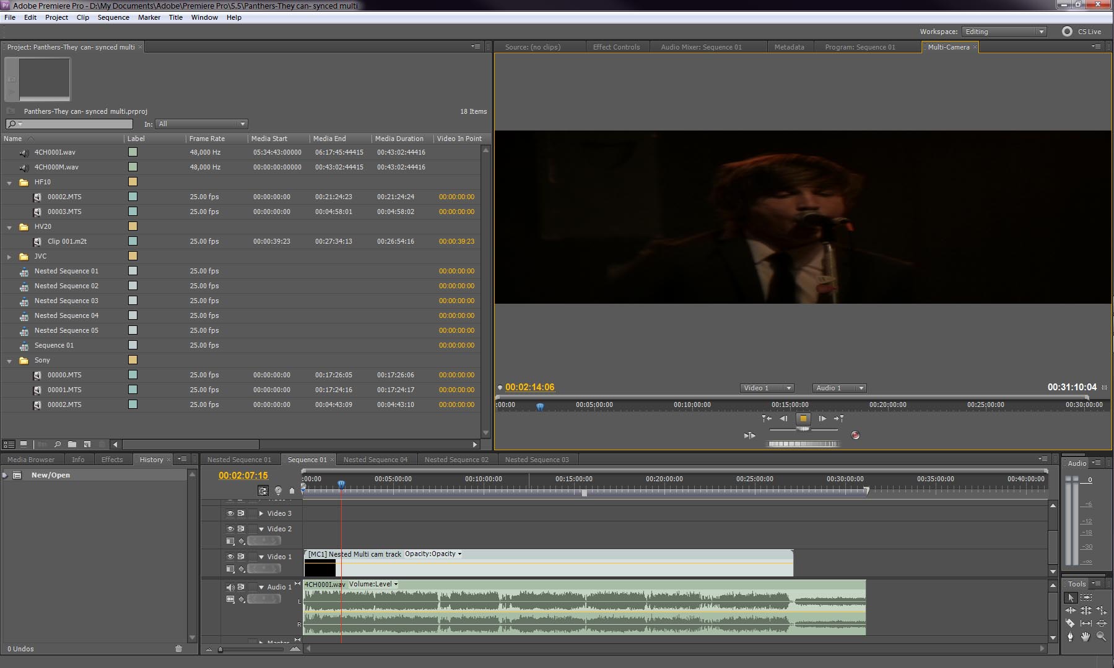Select the Zoom tool in Tools panel
The width and height of the screenshot is (1114, 668).
[1101, 636]
